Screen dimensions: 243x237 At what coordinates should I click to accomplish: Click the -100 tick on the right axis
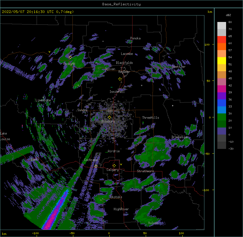pos(206,190)
